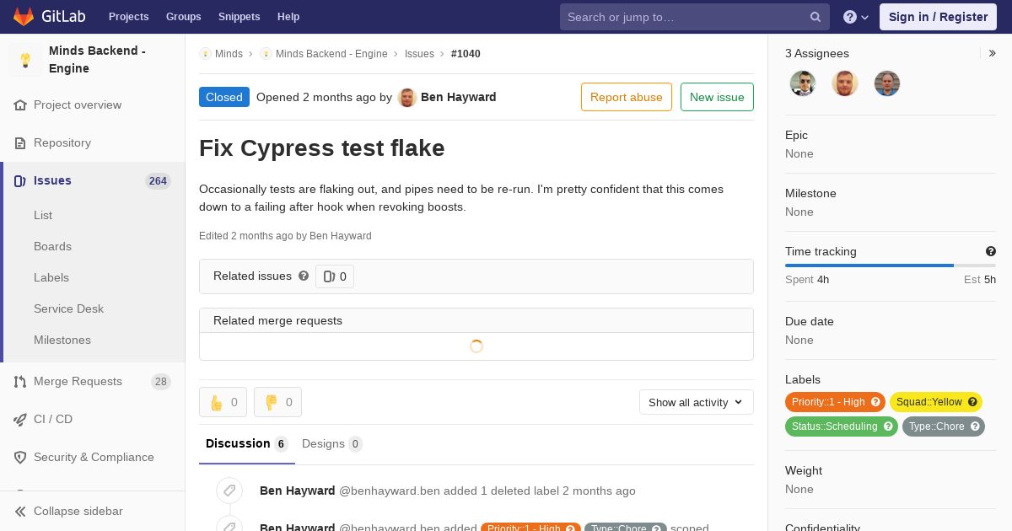Click the Time tracking help icon
Viewport: 1012px width, 531px height.
coord(991,251)
